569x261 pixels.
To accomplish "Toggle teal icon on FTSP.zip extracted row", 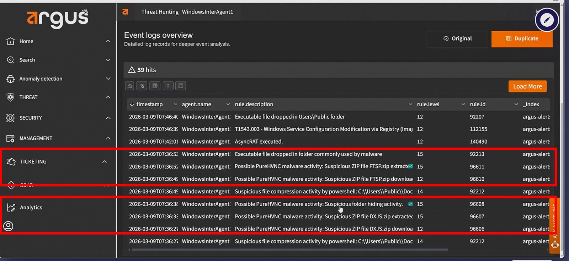I will [410, 166].
